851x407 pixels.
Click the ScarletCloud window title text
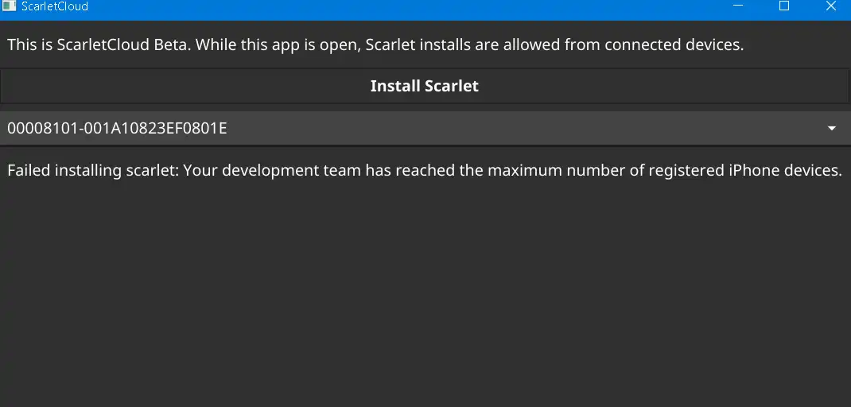click(x=54, y=6)
